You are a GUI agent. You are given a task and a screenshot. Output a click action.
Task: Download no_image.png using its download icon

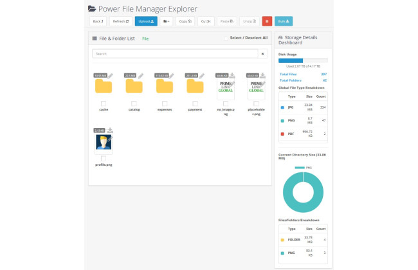232,76
